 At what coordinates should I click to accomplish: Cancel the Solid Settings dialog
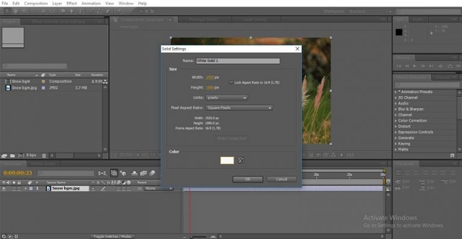pyautogui.click(x=282, y=180)
